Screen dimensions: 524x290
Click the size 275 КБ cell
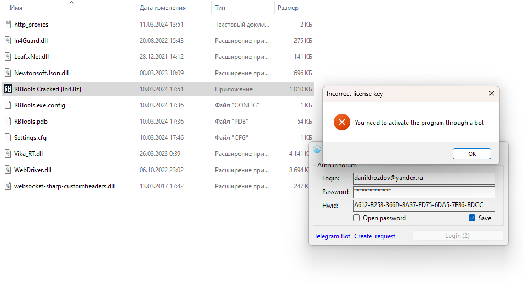pos(303,40)
